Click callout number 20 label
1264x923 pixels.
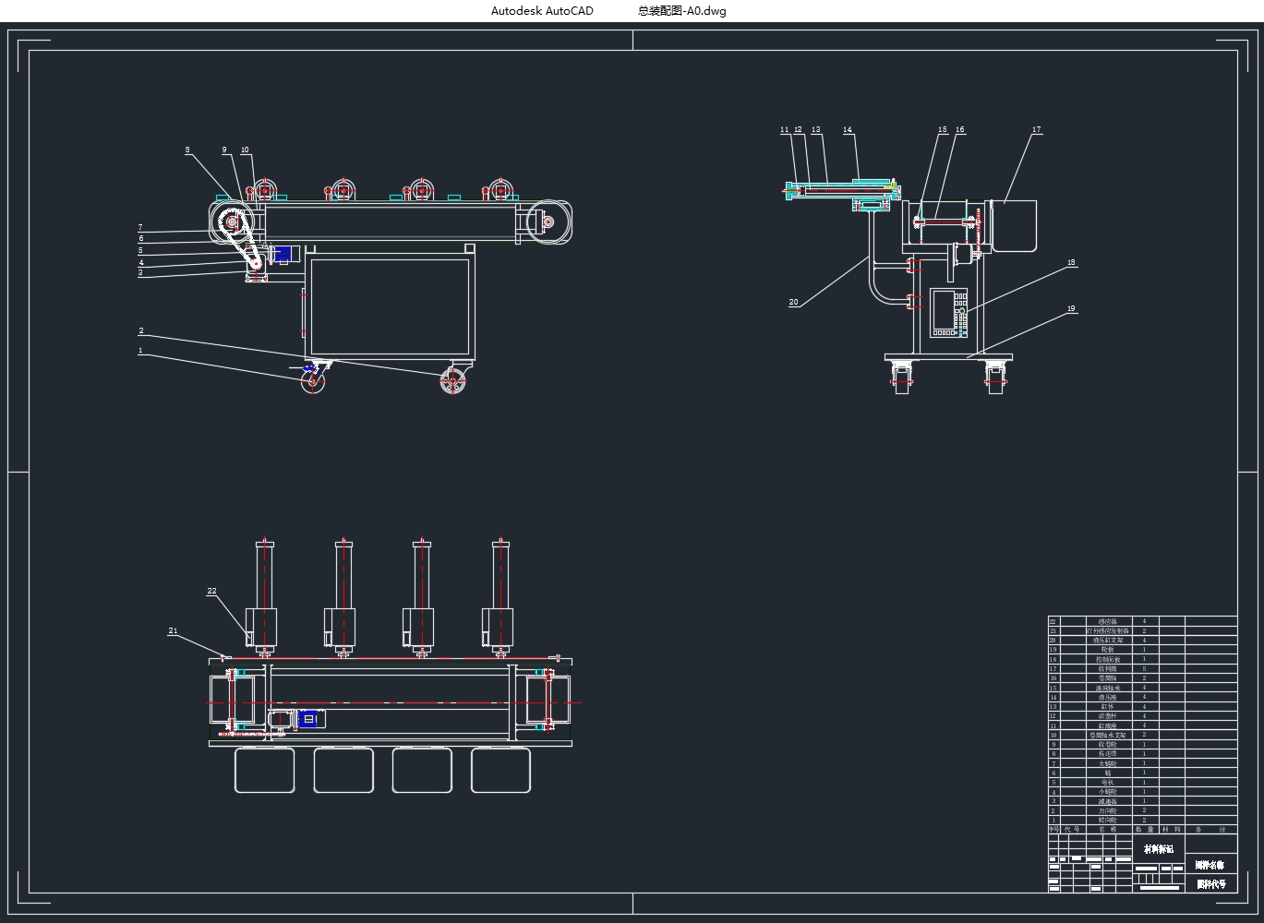(793, 302)
